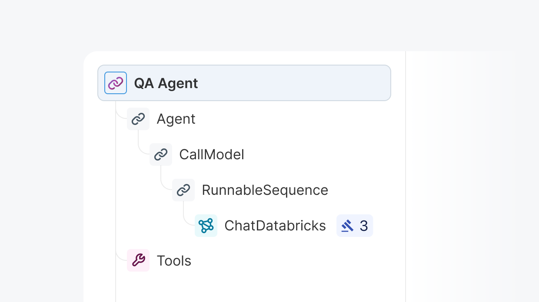The height and width of the screenshot is (302, 539).
Task: Open the assessment count showing 3
Action: click(364, 226)
